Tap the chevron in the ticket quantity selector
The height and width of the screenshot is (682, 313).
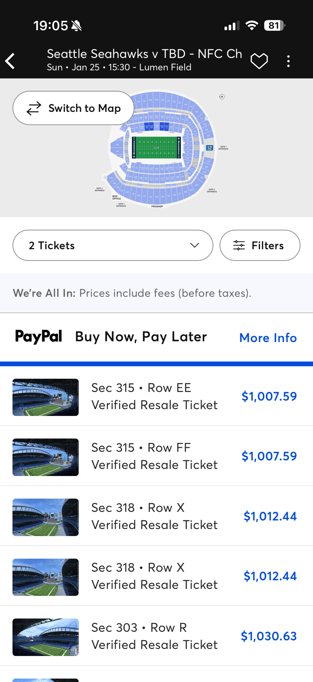click(x=194, y=246)
